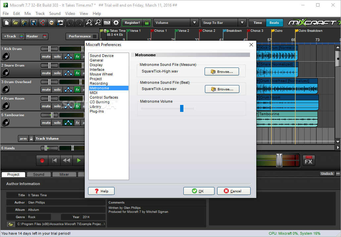341x237 pixels.
Task: Open automation icon on Tambourine track
Action: click(x=68, y=122)
